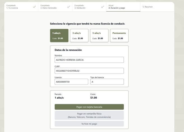Click the Costo $1.00 summary value
Viewport: 184px width, 132px height.
(94, 98)
